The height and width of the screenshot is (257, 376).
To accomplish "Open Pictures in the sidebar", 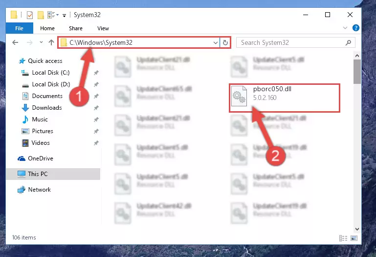I will click(x=43, y=131).
